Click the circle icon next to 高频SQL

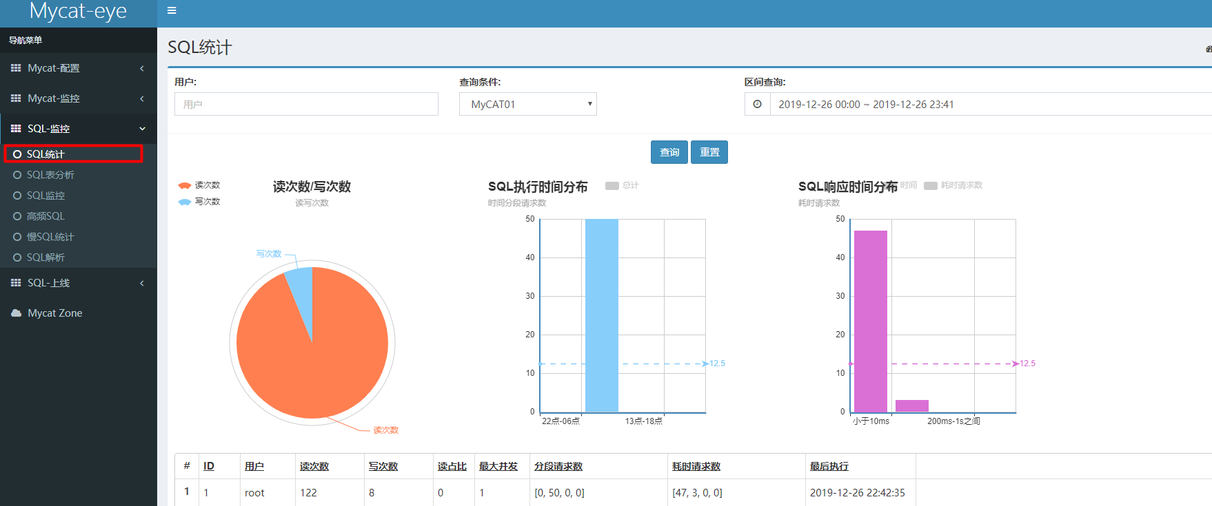[x=17, y=216]
